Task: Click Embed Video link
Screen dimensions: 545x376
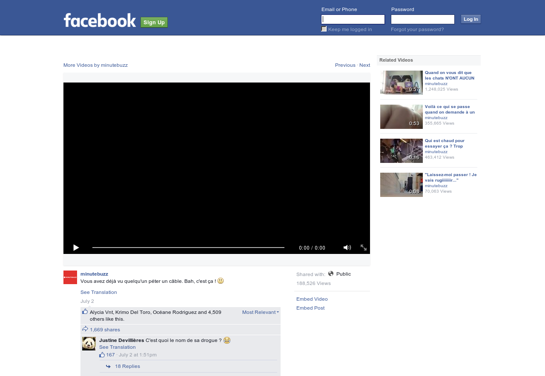Action: [312, 299]
